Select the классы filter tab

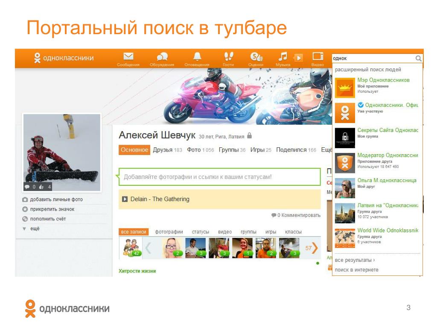[293, 232]
